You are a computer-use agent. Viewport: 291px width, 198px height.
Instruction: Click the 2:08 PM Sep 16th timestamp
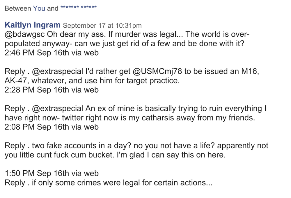[52, 127]
